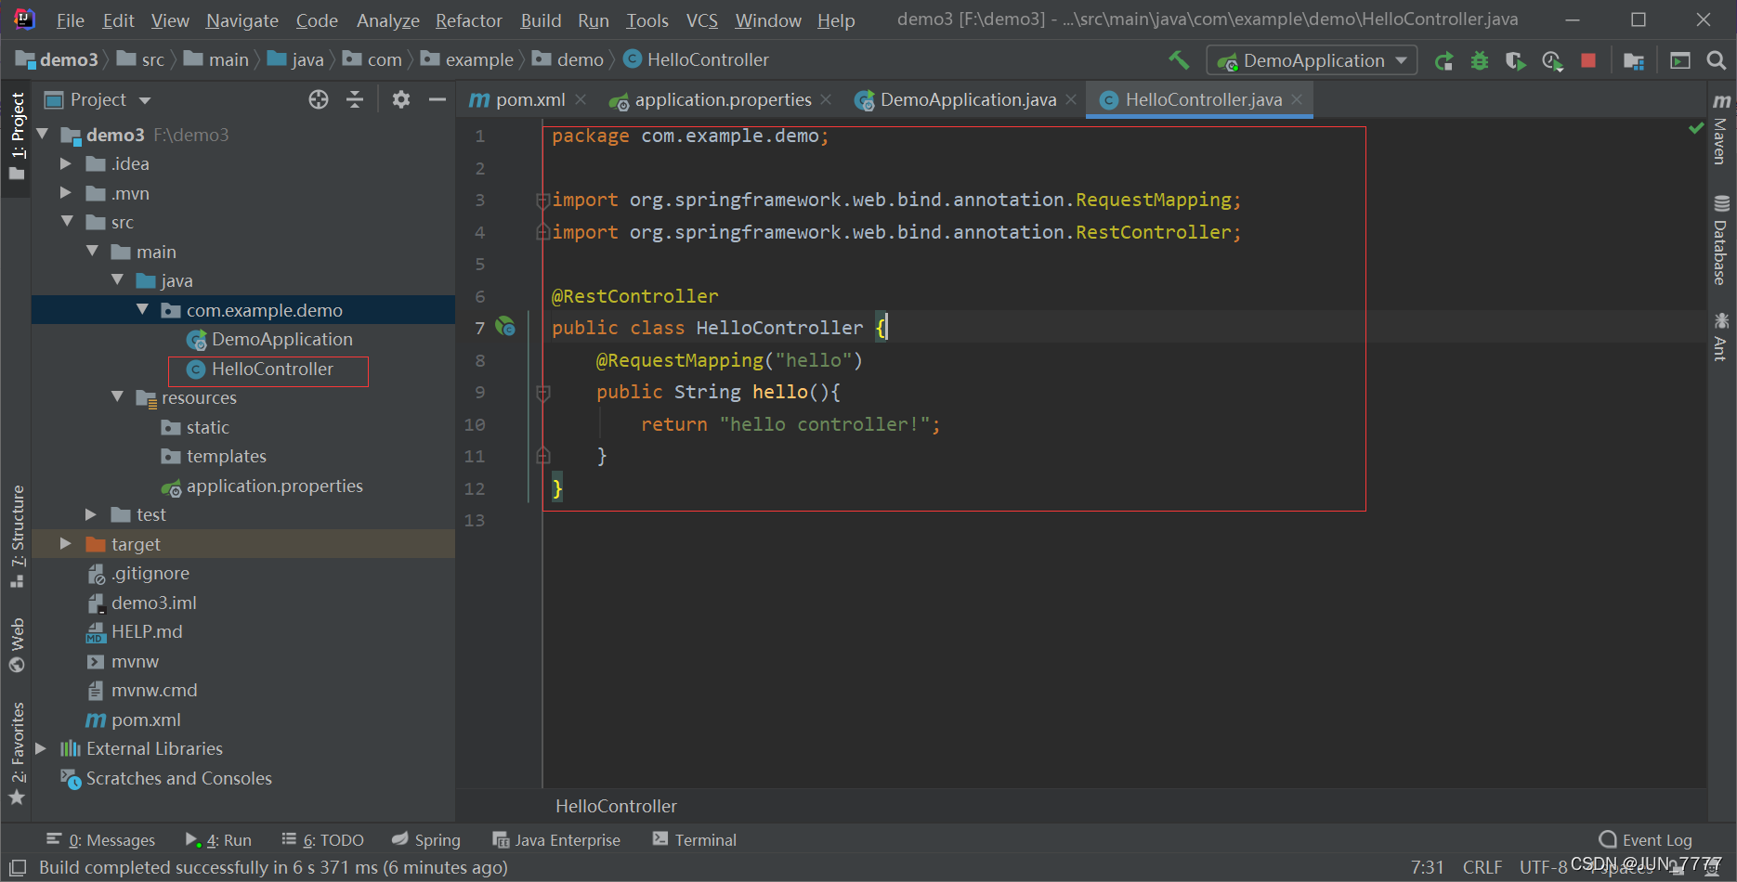
Task: Click the Run Anything toolbar icon
Action: [1680, 60]
